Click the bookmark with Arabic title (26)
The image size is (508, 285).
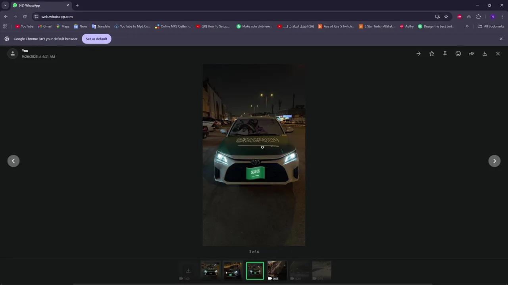[296, 27]
